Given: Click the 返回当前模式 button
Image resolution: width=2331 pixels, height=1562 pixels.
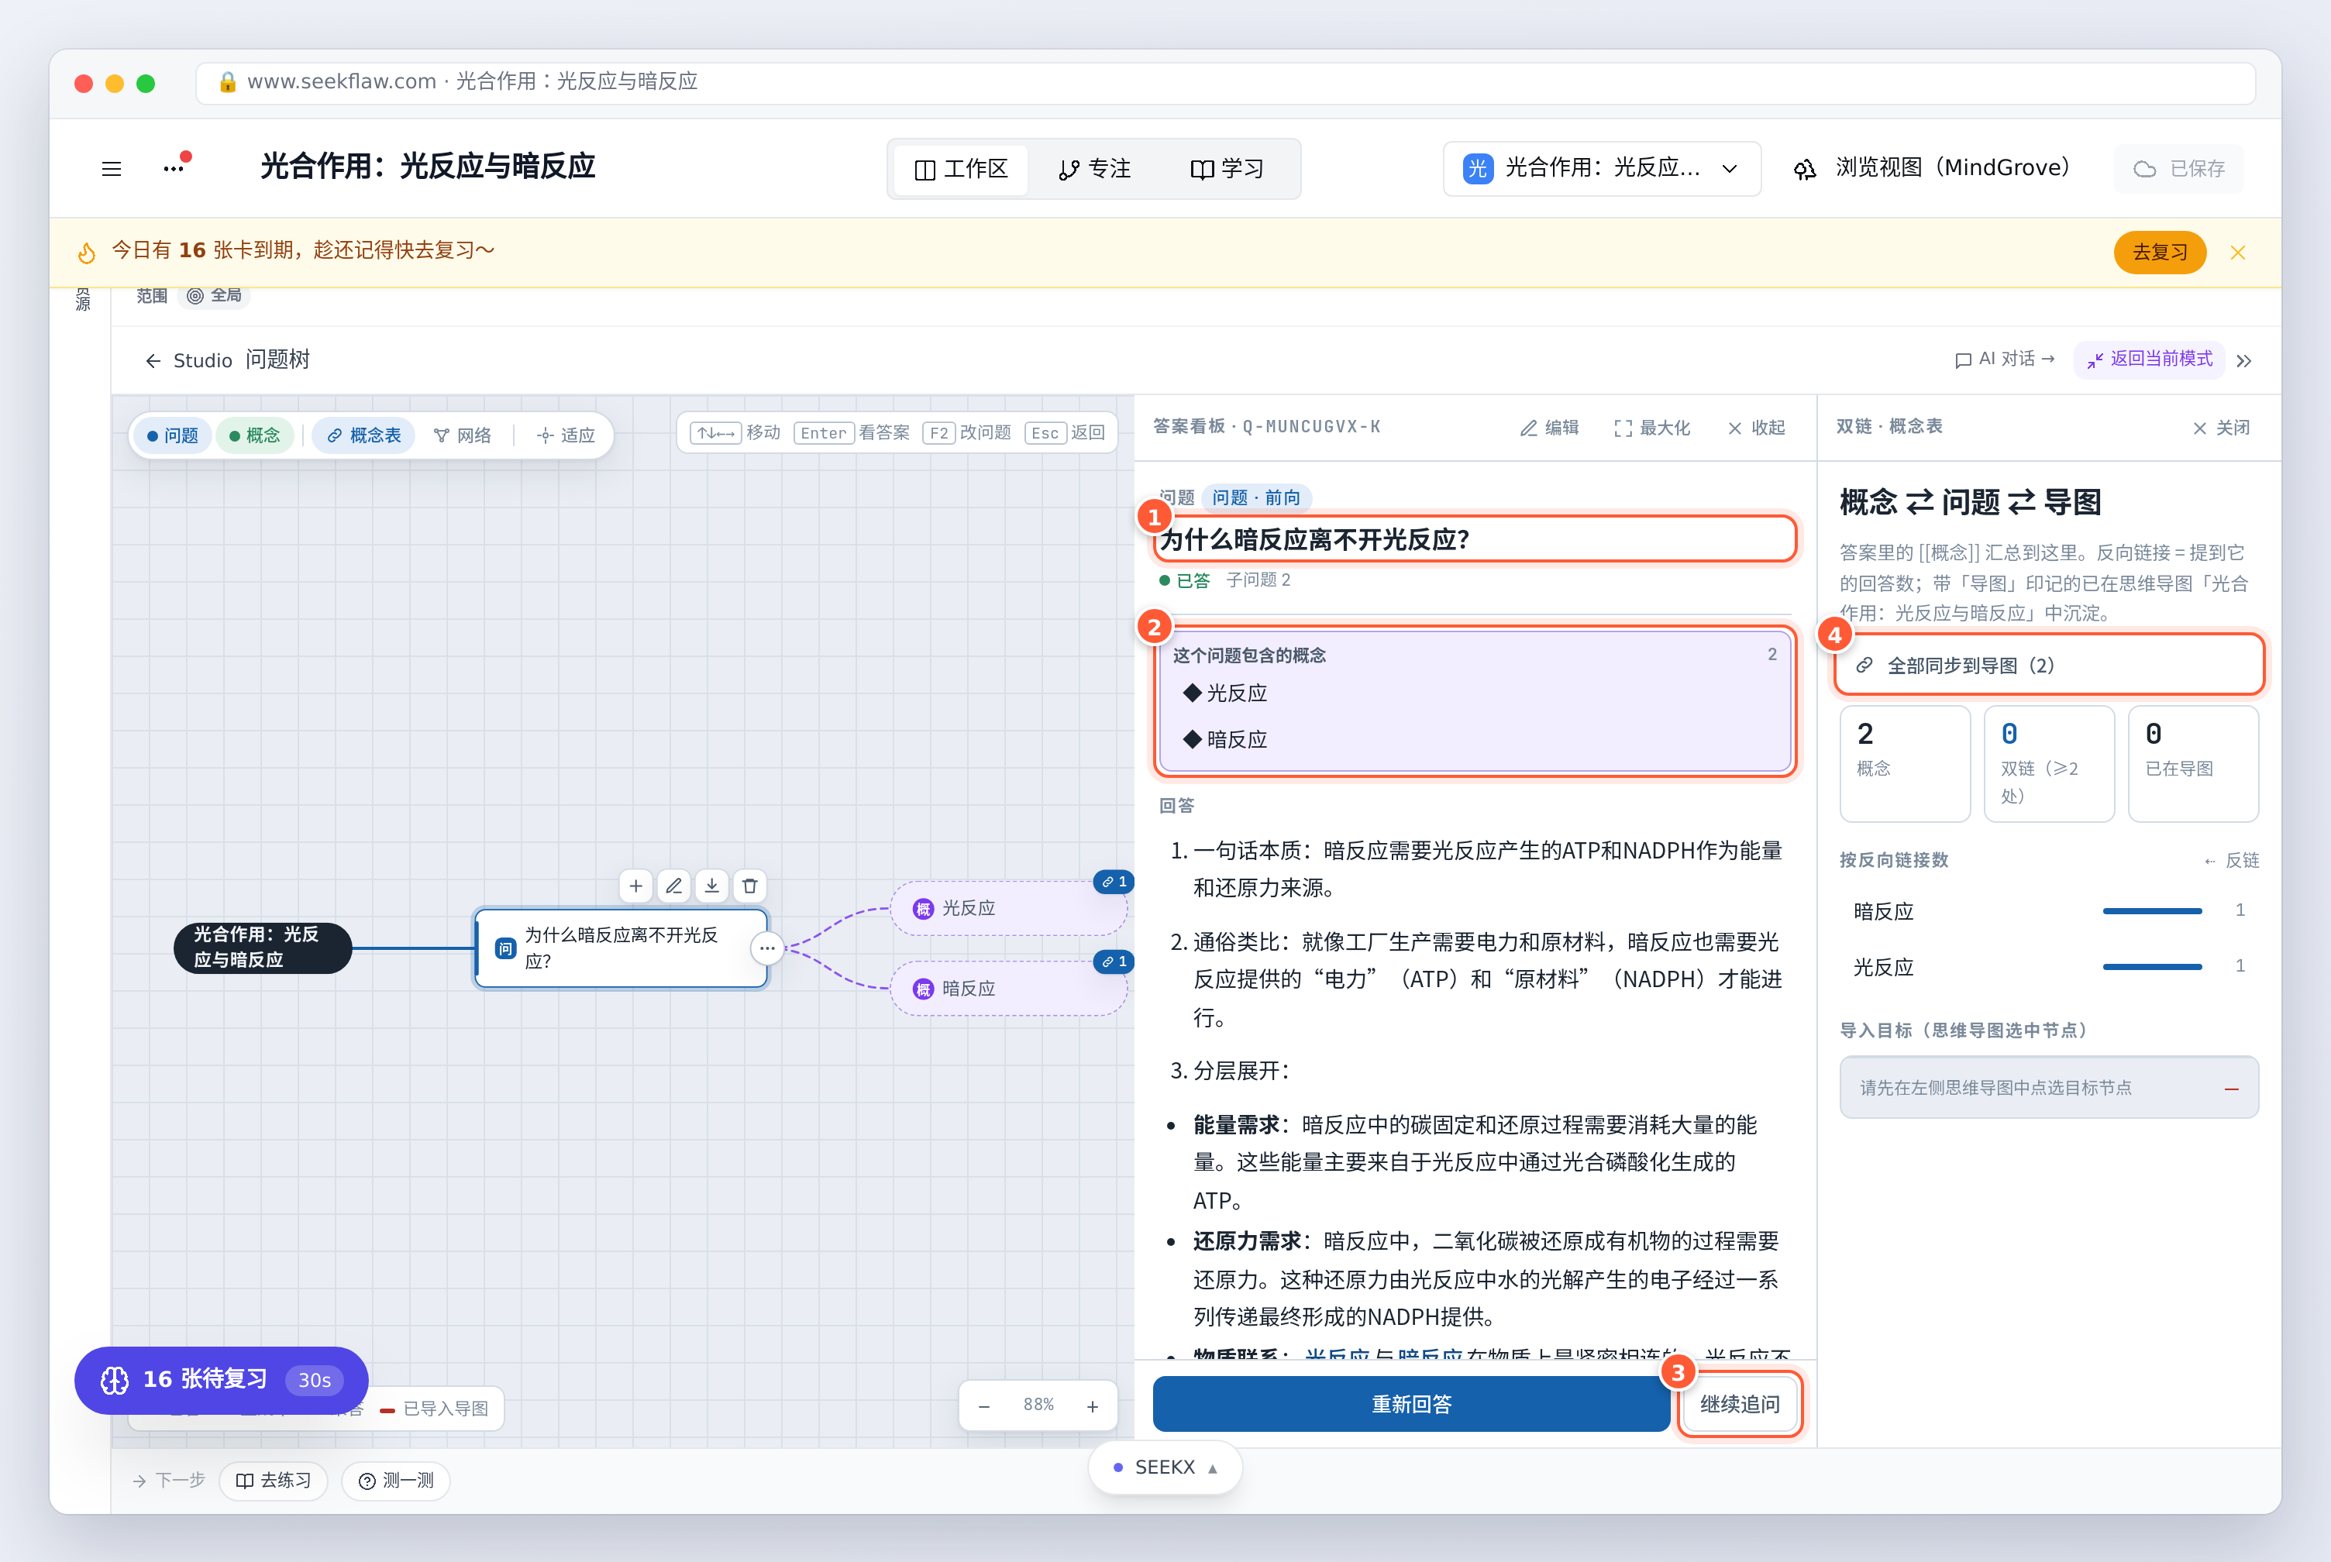Looking at the screenshot, I should [2150, 360].
